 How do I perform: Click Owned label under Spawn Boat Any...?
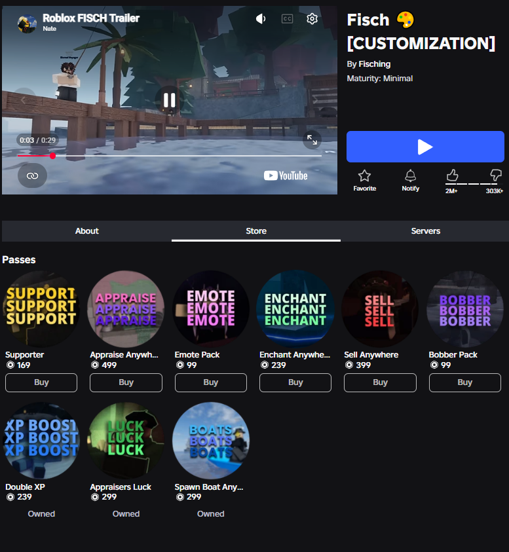[211, 513]
